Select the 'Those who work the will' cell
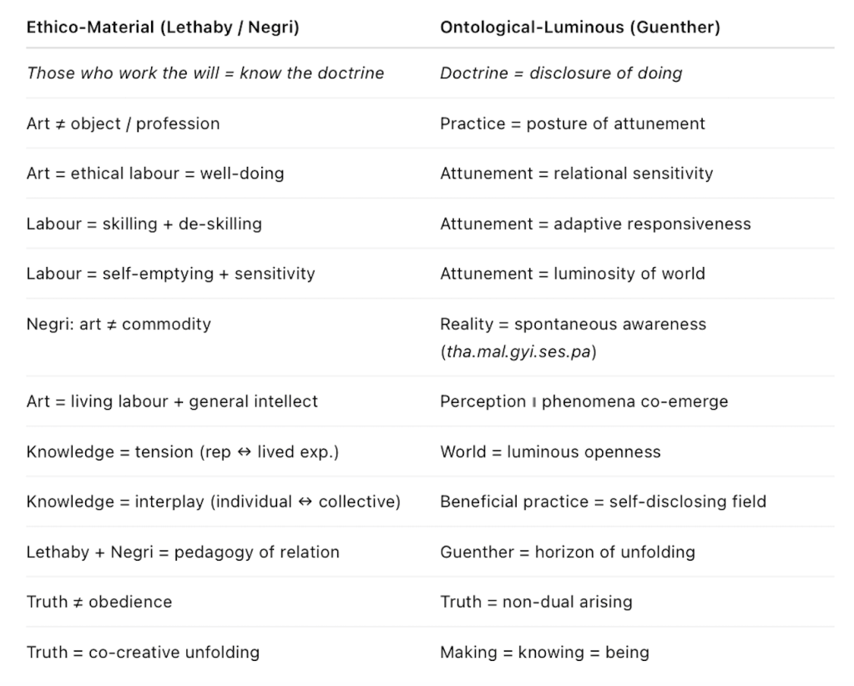Viewport: 854px width, 686px height. pyautogui.click(x=205, y=73)
